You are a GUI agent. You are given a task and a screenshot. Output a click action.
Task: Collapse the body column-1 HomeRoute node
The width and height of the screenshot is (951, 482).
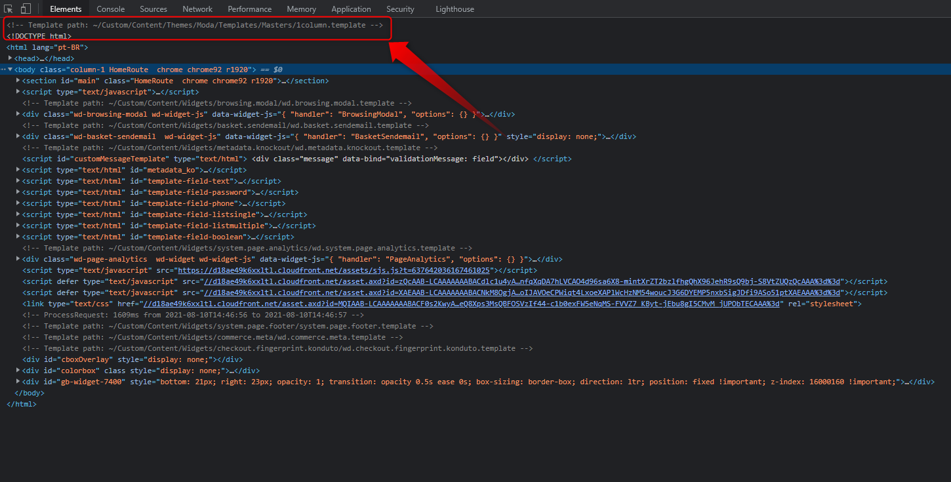pos(10,70)
